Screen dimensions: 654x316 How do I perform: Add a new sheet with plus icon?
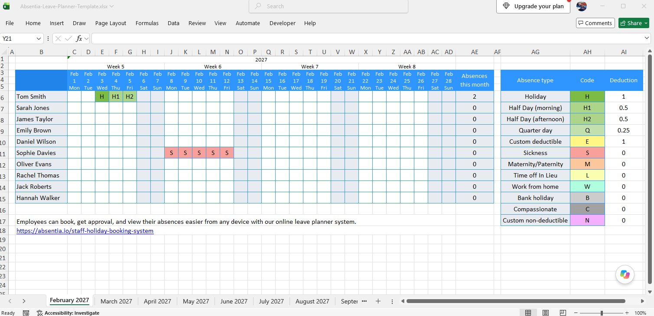point(378,301)
